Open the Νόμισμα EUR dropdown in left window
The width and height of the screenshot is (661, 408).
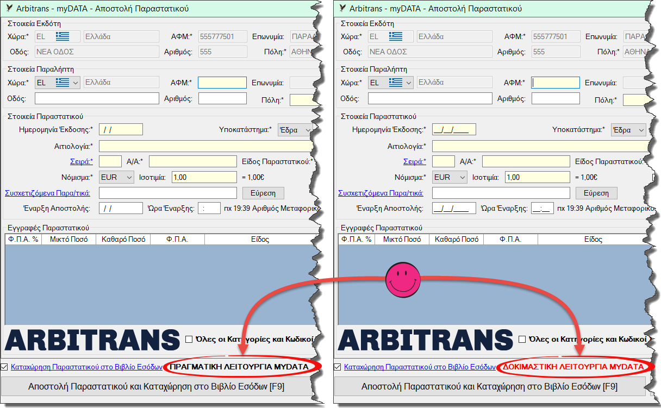coord(116,177)
